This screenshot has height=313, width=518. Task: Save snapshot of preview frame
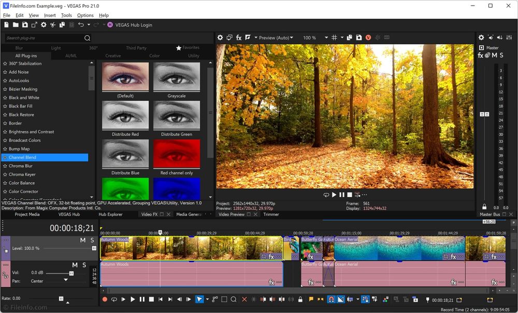358,38
